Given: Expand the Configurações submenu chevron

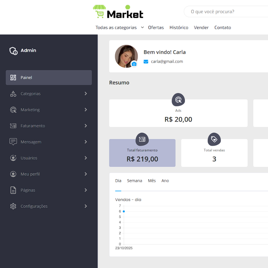Looking at the screenshot, I should (85, 206).
